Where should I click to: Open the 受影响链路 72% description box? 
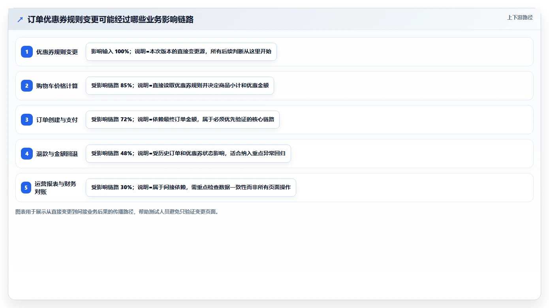pos(182,120)
